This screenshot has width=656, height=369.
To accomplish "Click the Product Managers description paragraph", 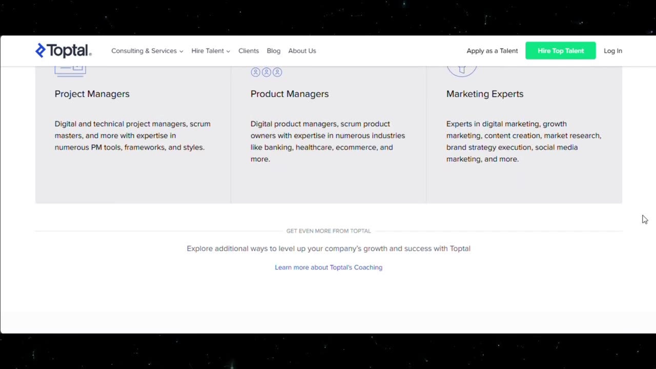I will [x=327, y=141].
